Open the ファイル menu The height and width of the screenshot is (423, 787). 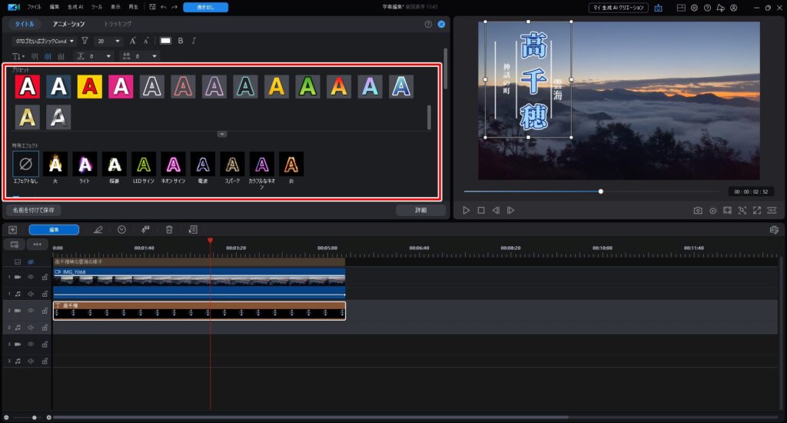click(x=35, y=8)
